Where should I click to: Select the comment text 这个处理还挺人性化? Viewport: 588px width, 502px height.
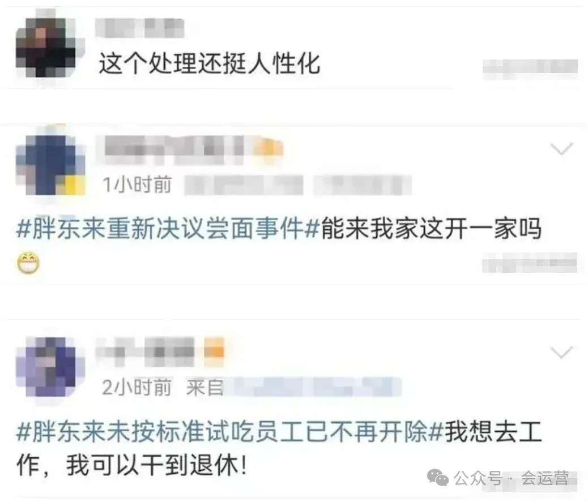click(210, 63)
